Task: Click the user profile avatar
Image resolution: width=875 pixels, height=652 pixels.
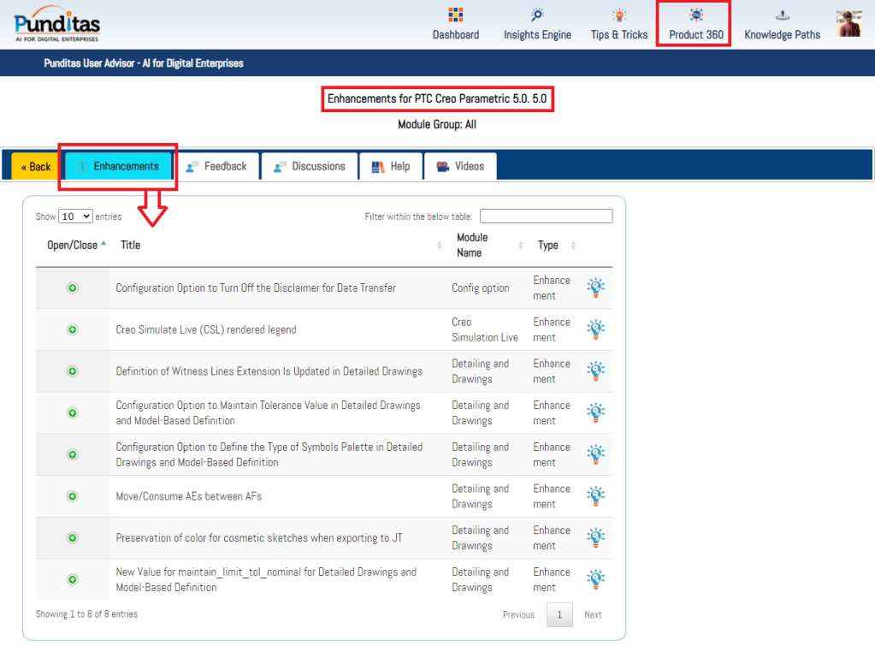Action: click(x=848, y=24)
